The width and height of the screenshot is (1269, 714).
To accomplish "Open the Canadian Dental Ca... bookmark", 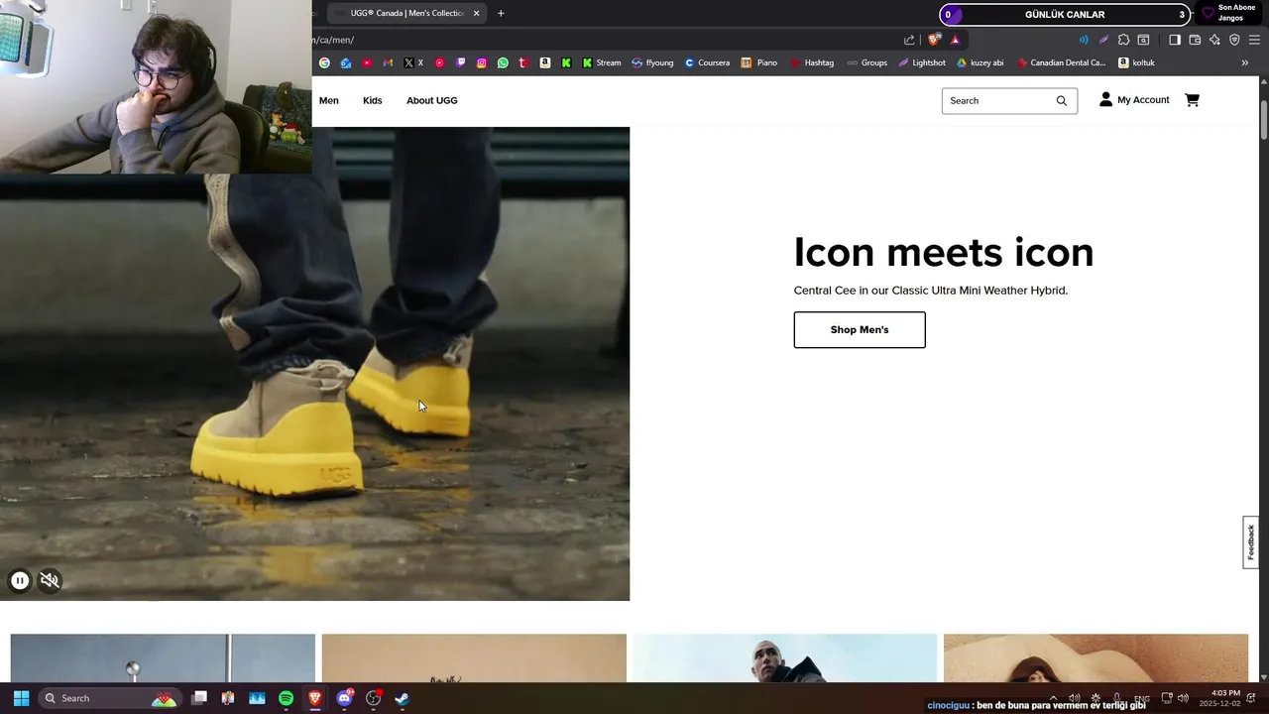I will click(1061, 62).
